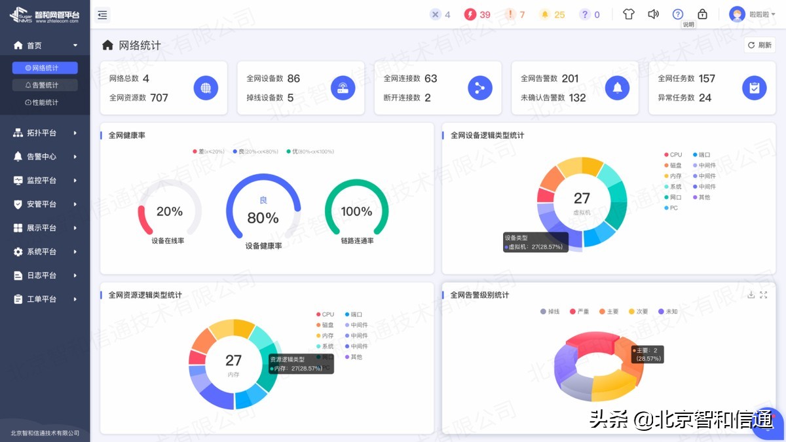This screenshot has width=786, height=442.
Task: Click the lock screen icon
Action: 702,13
